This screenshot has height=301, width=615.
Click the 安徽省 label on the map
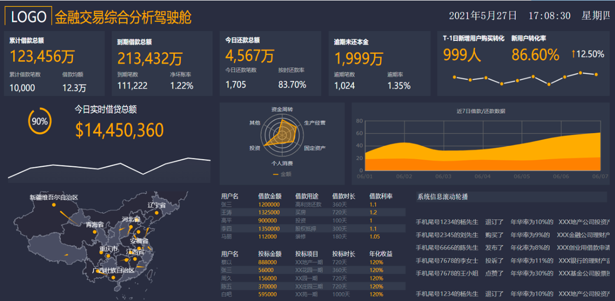(x=139, y=241)
